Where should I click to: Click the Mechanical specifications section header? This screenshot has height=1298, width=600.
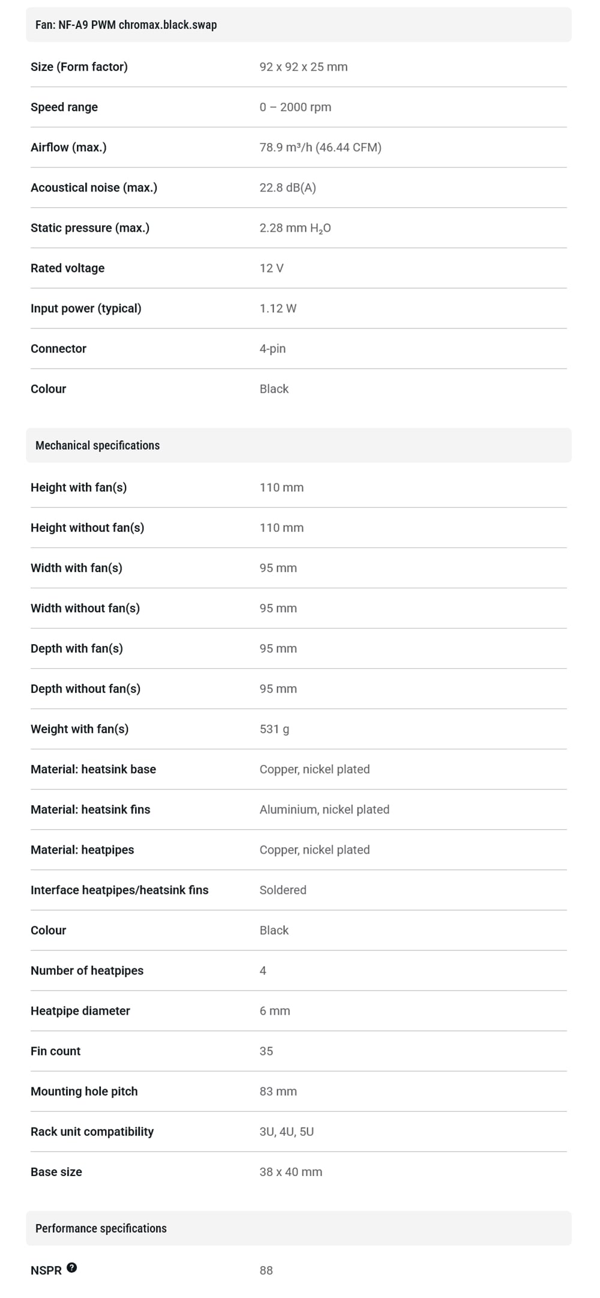pyautogui.click(x=97, y=445)
